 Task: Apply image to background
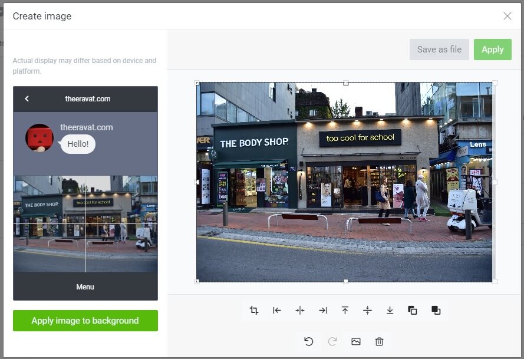point(85,321)
